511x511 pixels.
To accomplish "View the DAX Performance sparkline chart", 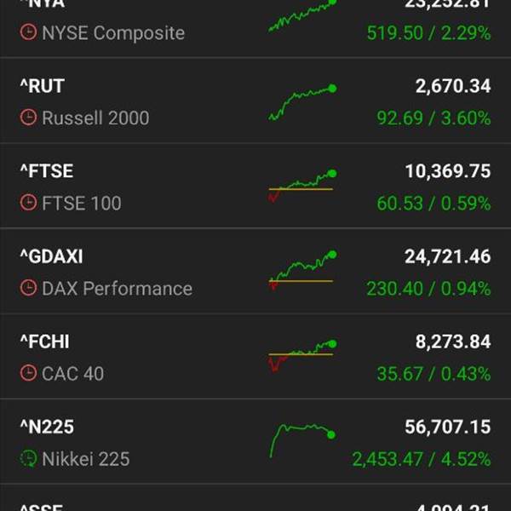I will (301, 271).
